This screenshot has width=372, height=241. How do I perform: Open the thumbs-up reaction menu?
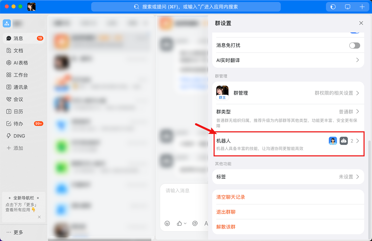(x=180, y=223)
